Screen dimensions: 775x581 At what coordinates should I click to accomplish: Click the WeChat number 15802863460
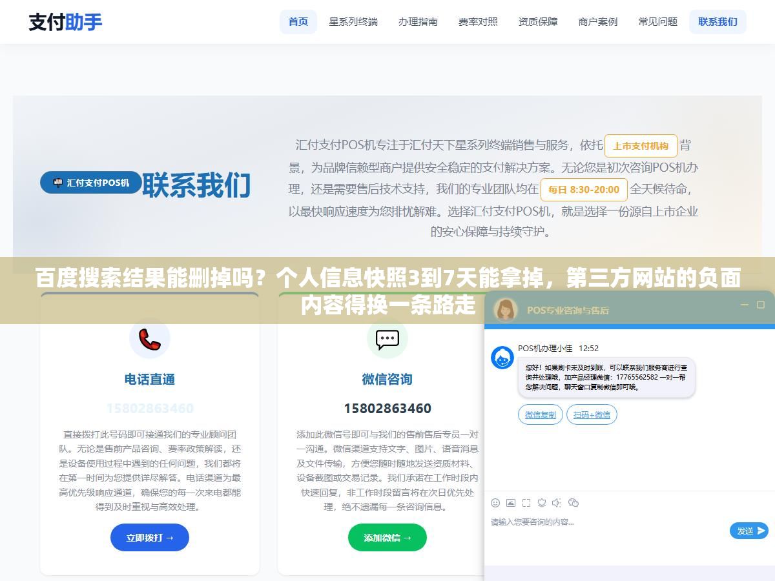pyautogui.click(x=387, y=409)
